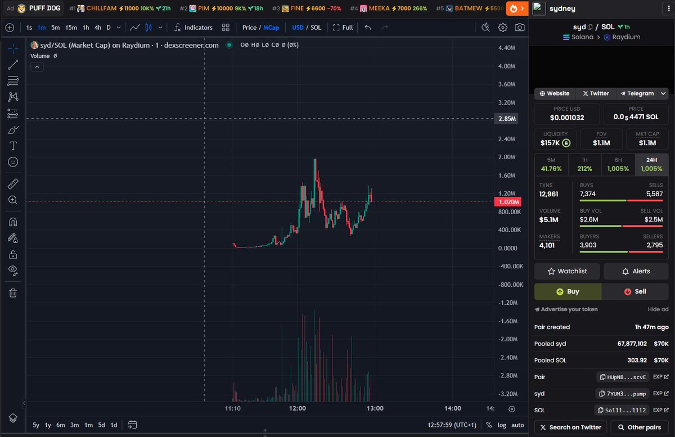Open the token Twitter link
The width and height of the screenshot is (675, 437).
click(596, 93)
